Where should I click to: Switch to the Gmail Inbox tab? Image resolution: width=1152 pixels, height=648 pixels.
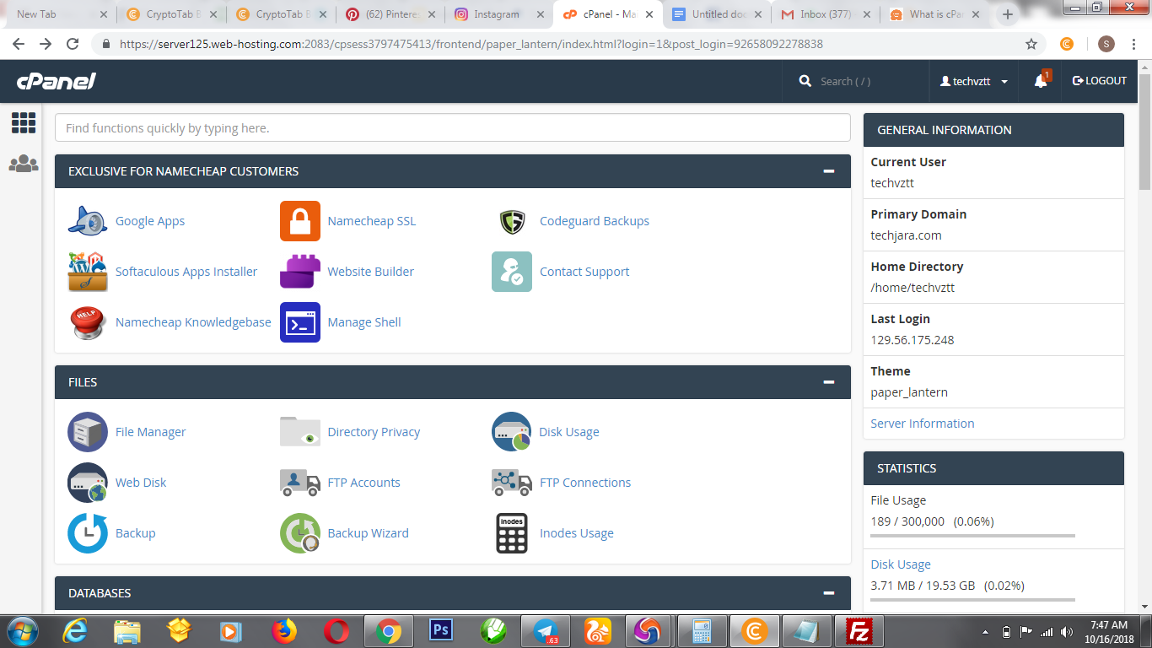pyautogui.click(x=826, y=14)
